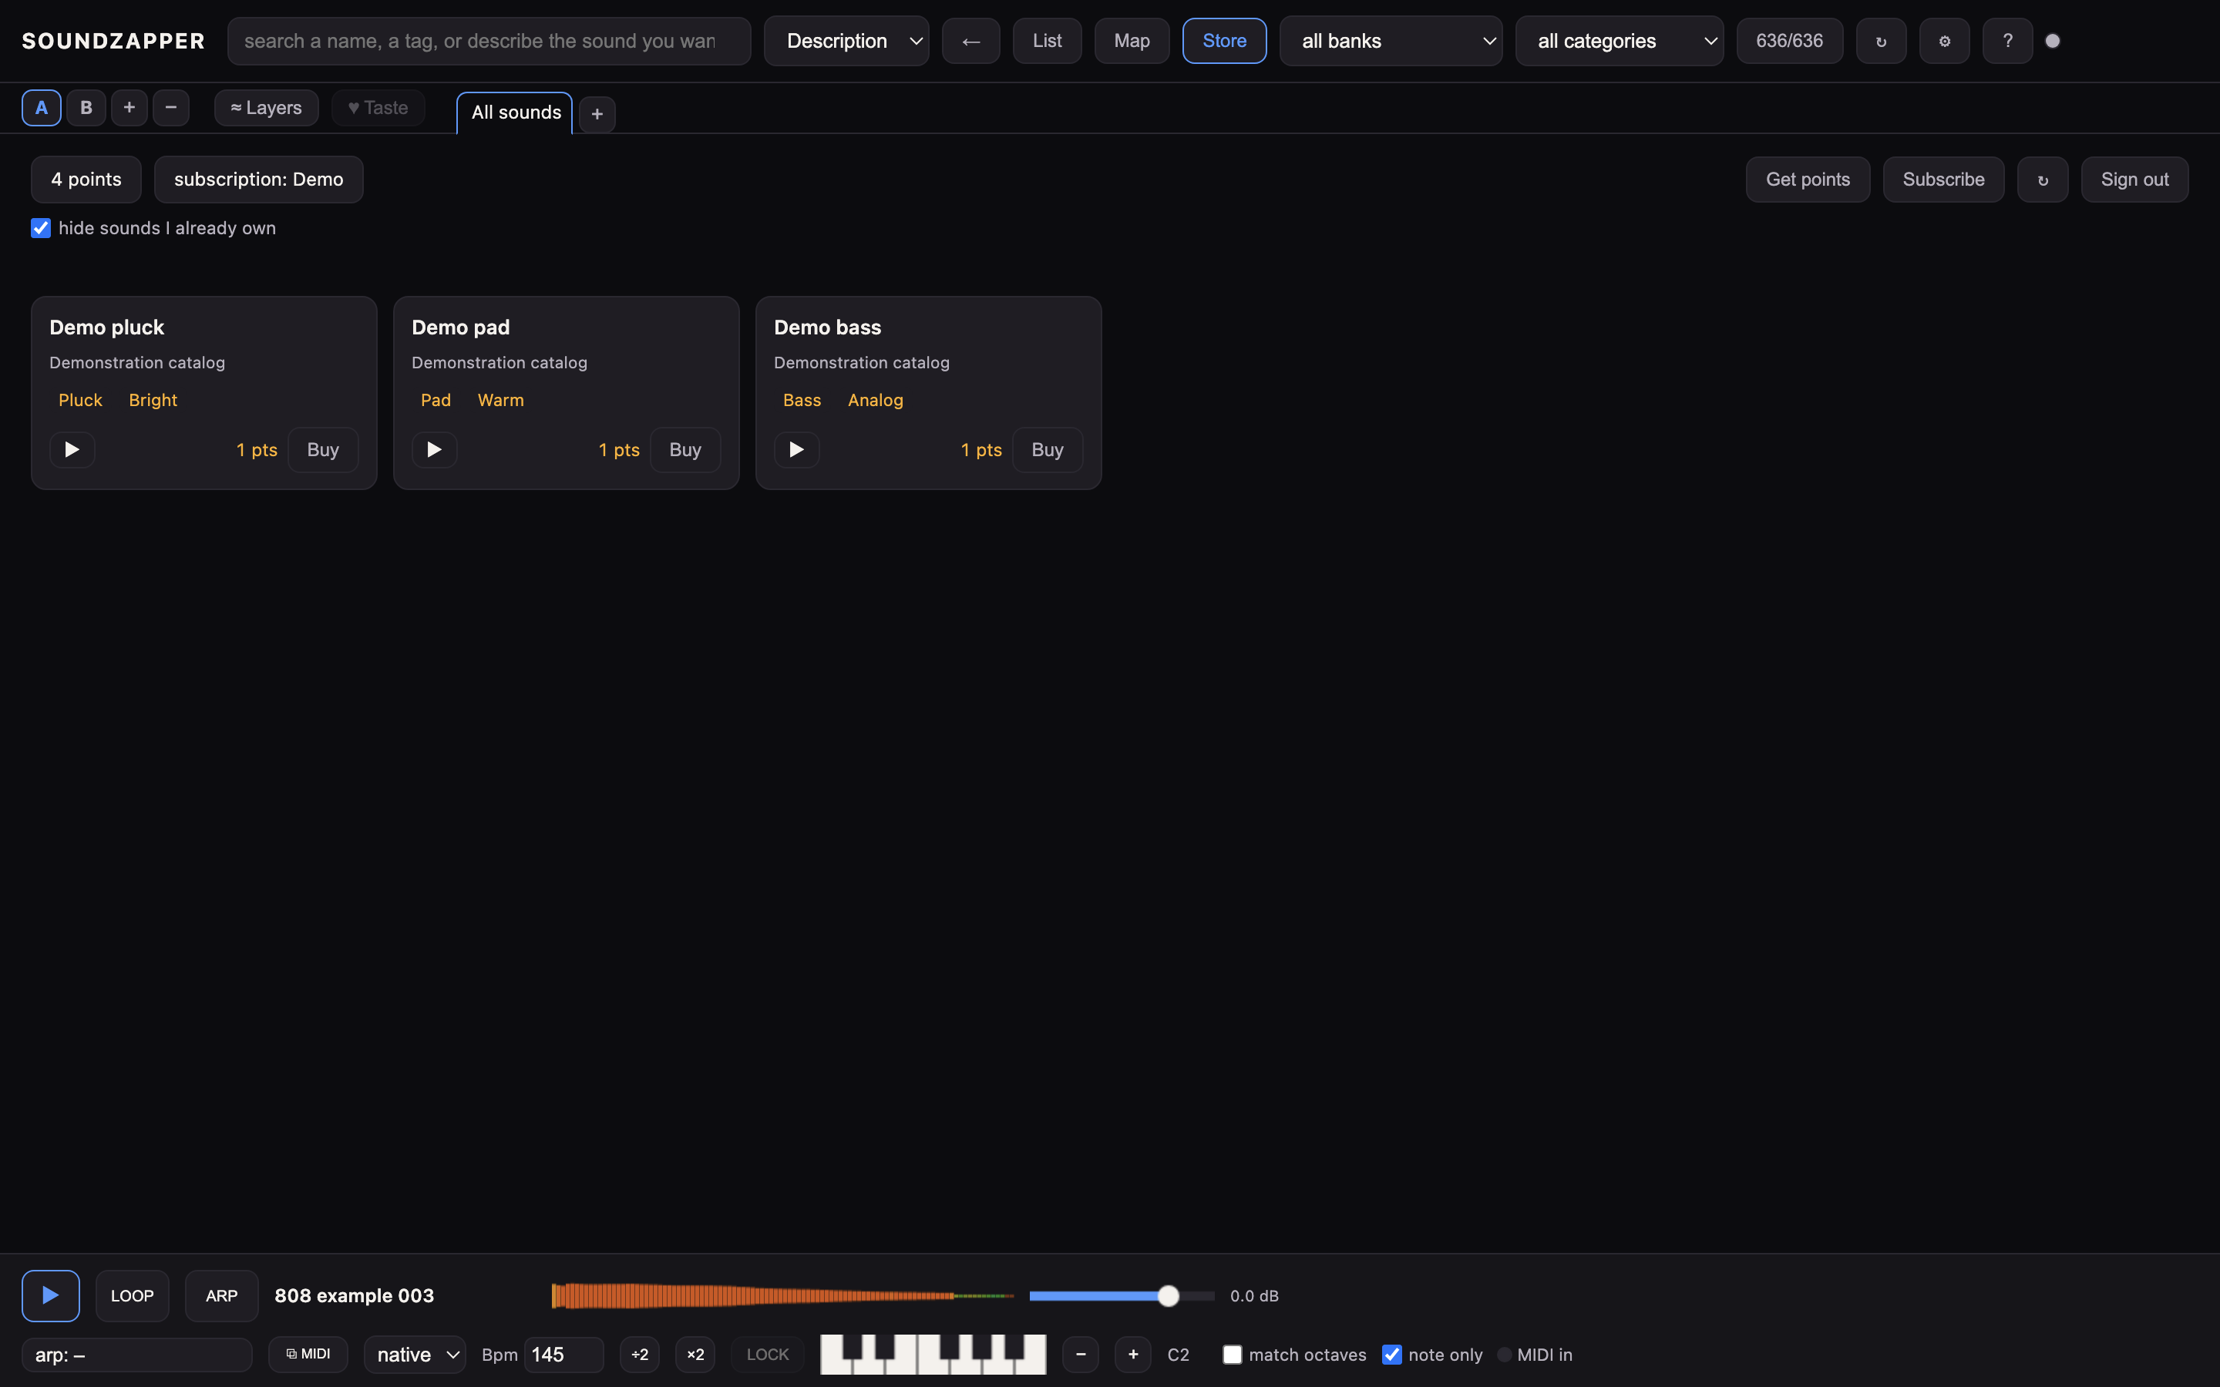Switch to the Map view

[x=1132, y=42]
